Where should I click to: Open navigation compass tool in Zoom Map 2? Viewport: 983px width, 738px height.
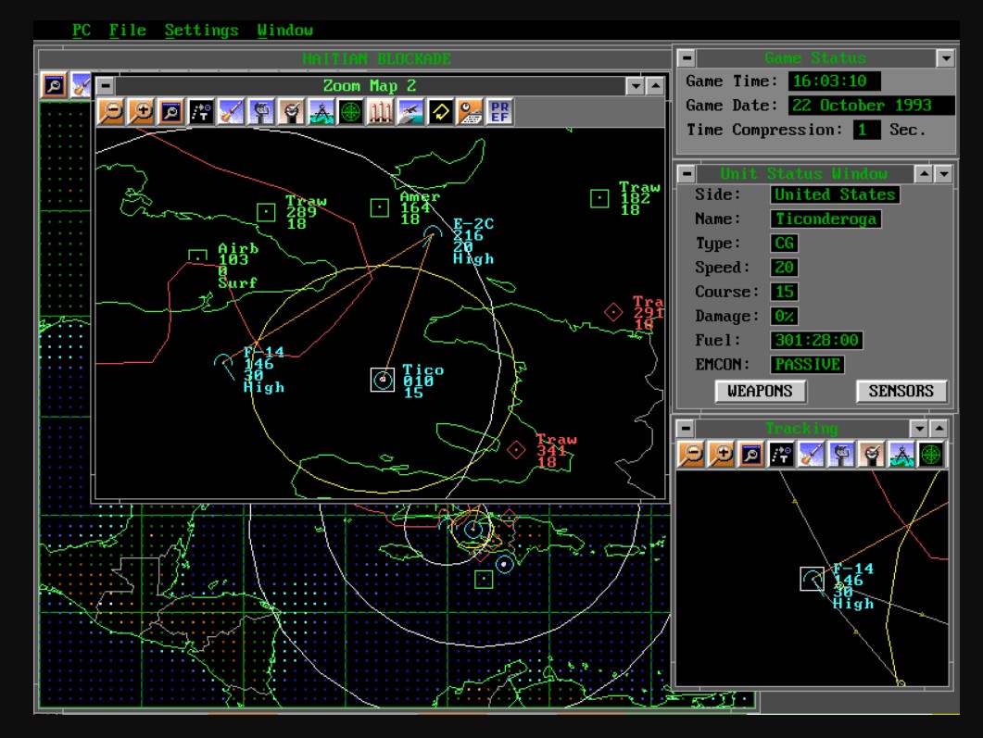click(x=321, y=113)
